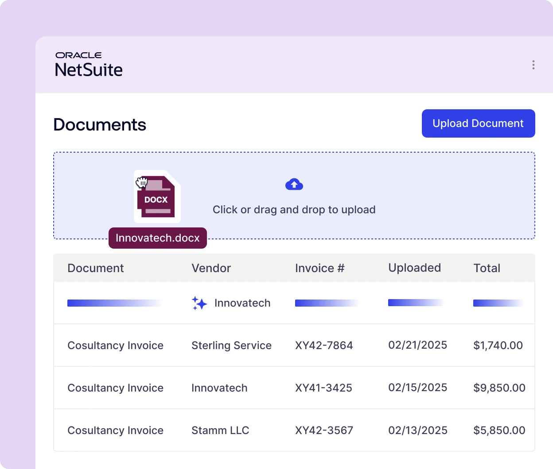Click the Oracle NetSuite logo
This screenshot has height=469, width=553.
tap(89, 65)
